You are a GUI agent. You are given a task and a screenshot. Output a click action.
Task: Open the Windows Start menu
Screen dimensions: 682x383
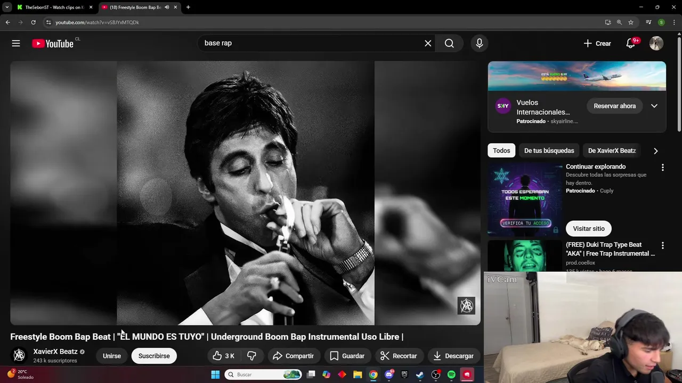pos(215,374)
